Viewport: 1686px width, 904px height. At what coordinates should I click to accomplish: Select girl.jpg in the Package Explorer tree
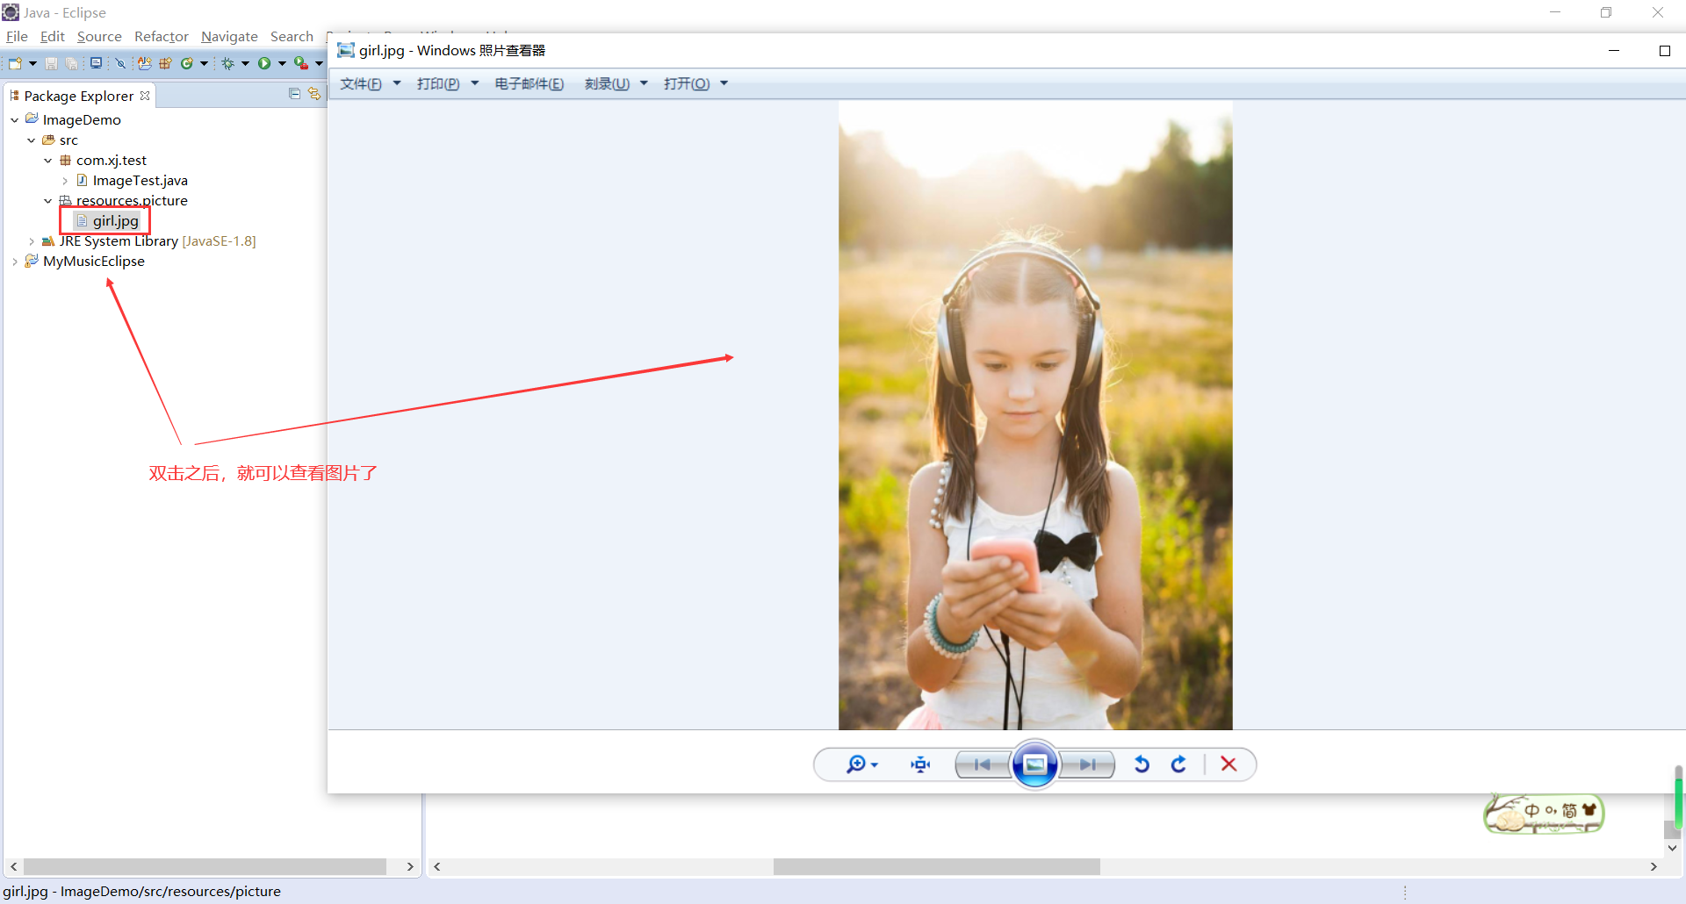[114, 220]
